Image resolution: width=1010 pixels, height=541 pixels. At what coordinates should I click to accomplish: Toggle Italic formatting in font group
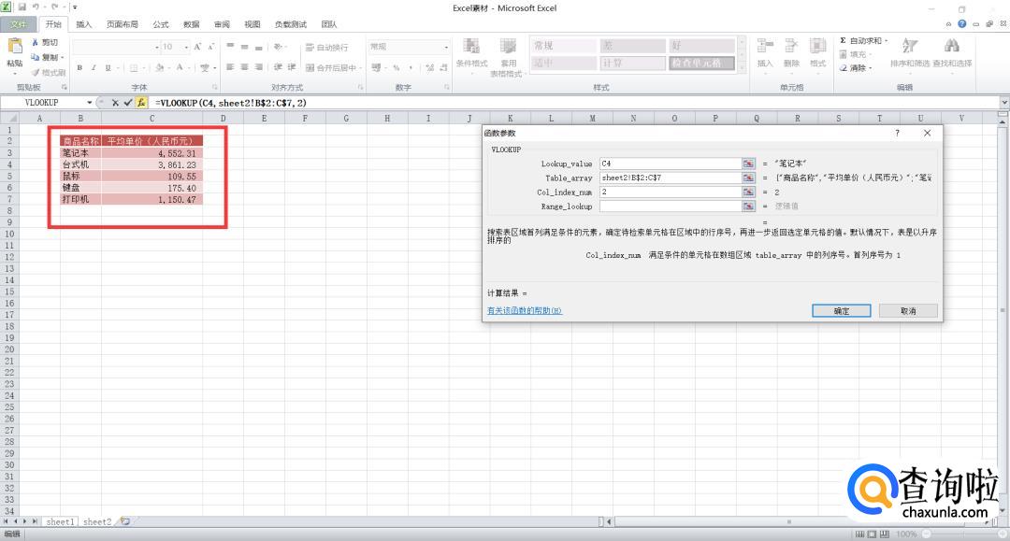tap(94, 67)
